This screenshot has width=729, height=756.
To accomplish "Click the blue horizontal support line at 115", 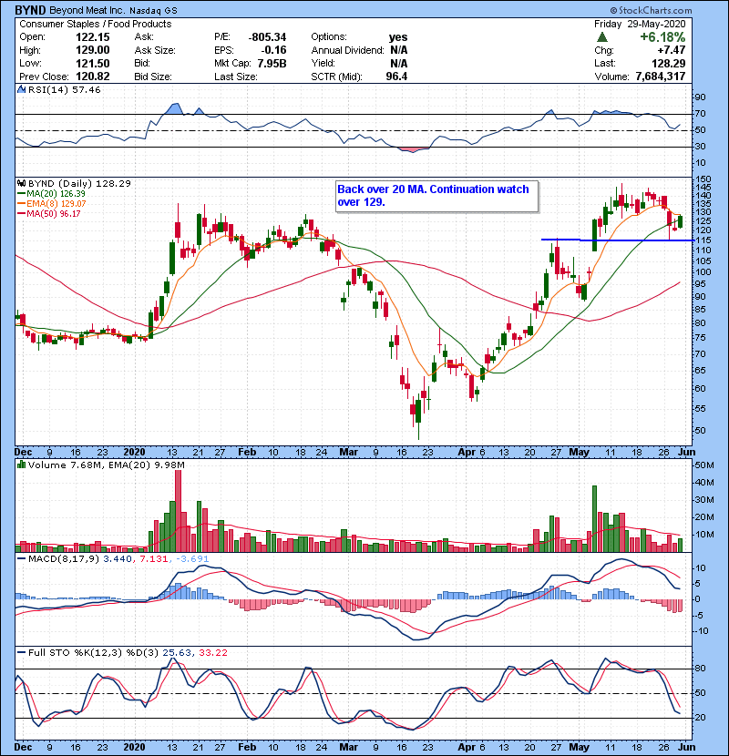I will coord(617,240).
